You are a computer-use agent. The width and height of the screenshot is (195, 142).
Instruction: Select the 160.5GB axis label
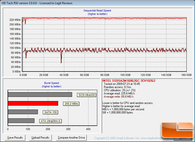coord(186,75)
